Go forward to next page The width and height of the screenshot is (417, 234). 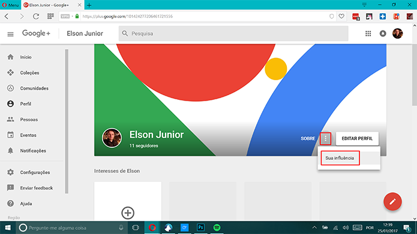(22, 16)
